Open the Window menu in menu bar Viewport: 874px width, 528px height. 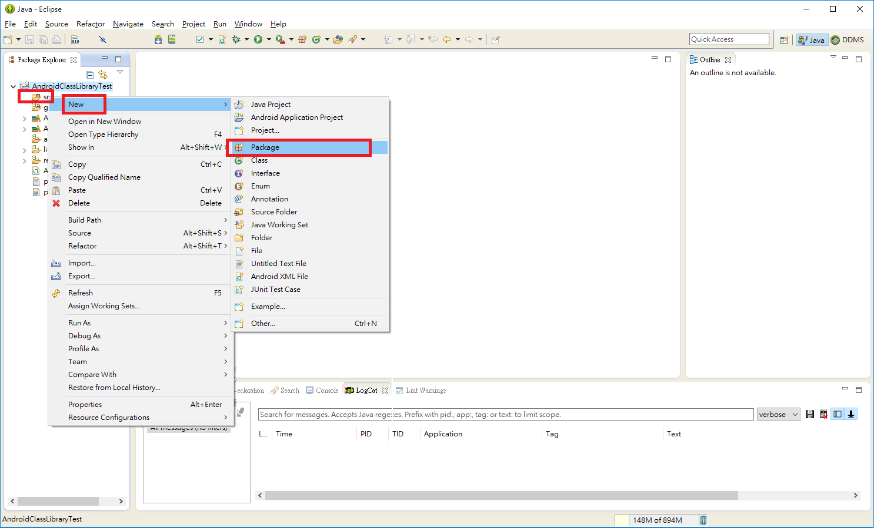[x=248, y=24]
